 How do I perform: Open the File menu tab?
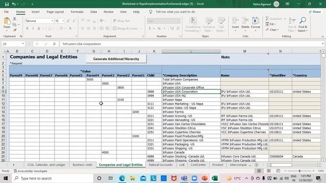(6, 12)
